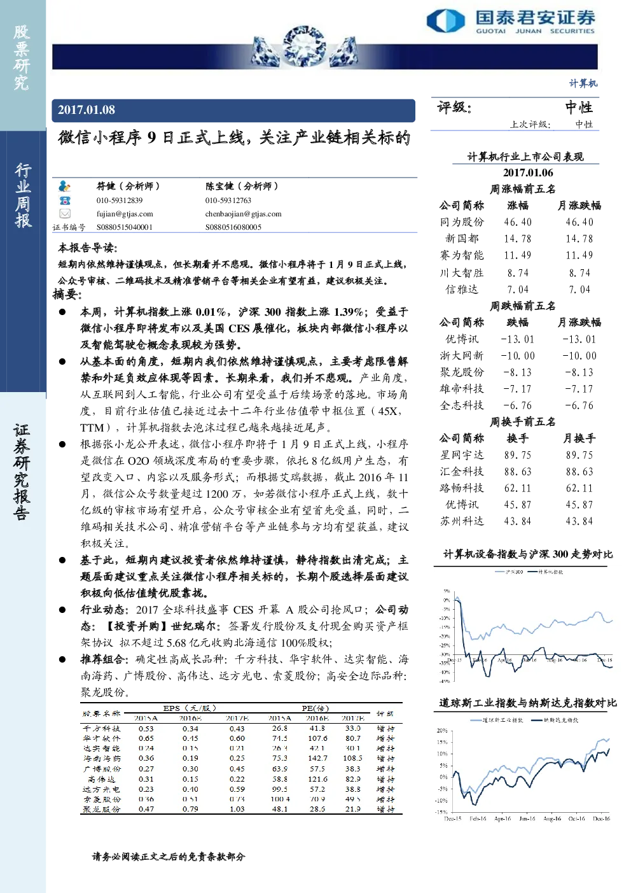Open email chenbaojian@gtjas.com
This screenshot has width=631, height=893.
pyautogui.click(x=243, y=214)
